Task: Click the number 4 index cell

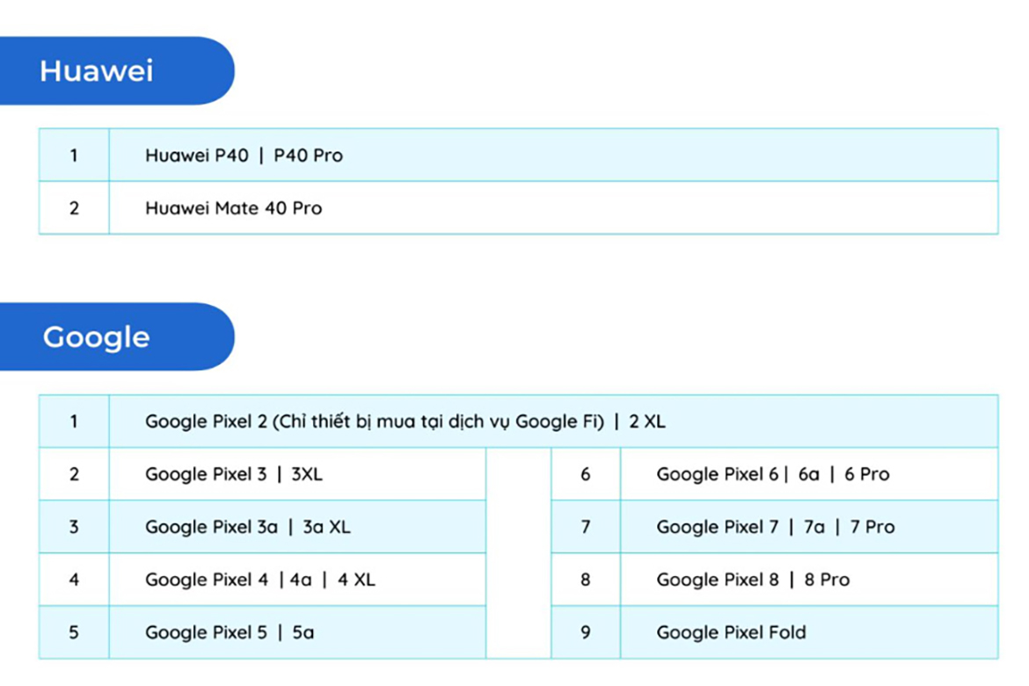Action: coord(74,580)
